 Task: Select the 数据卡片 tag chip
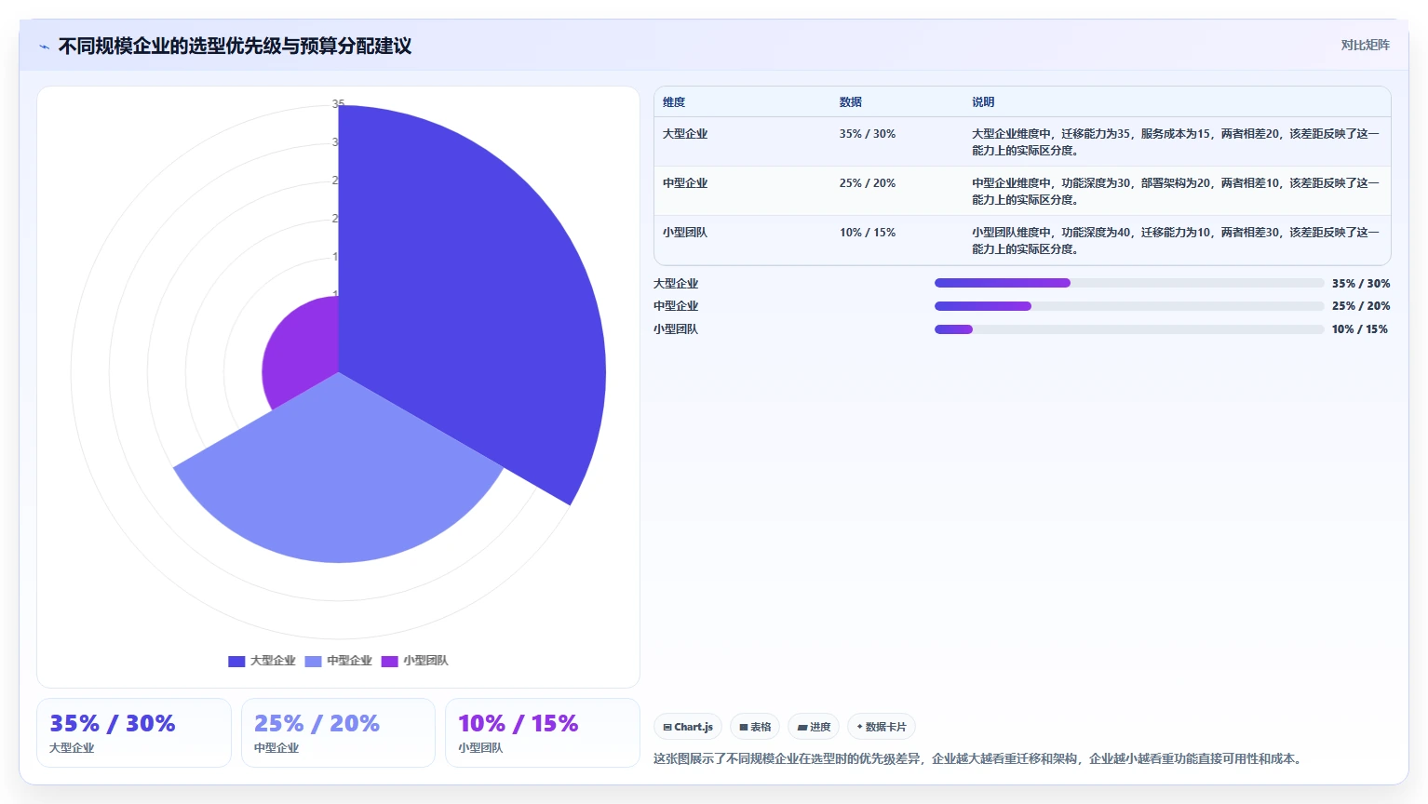[882, 727]
